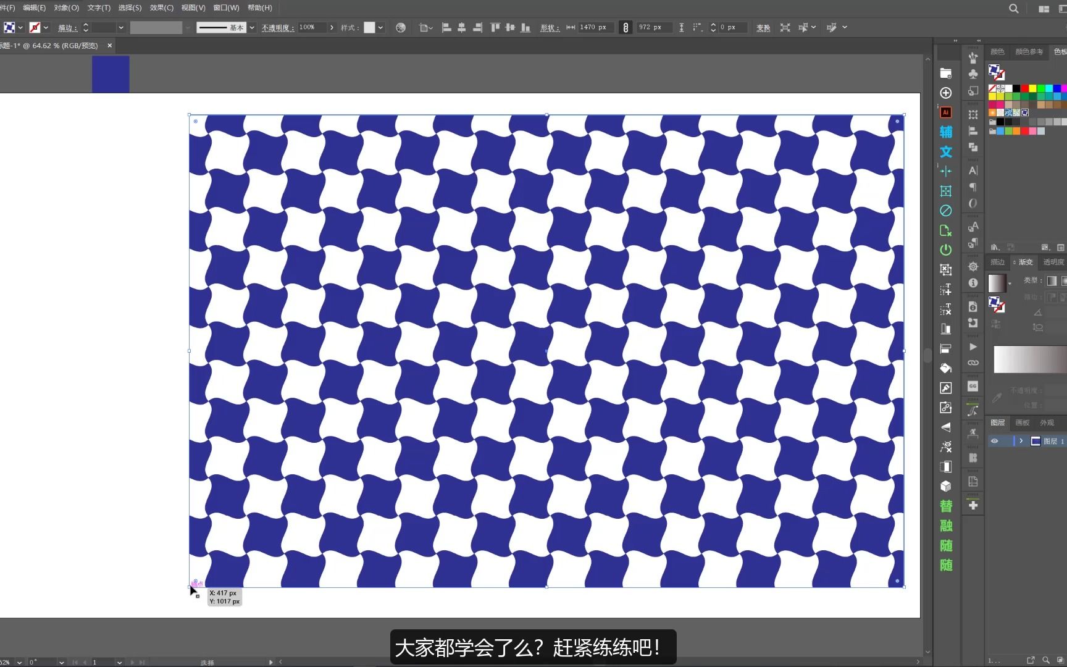
Task: Open the 帮助(H) menu
Action: pyautogui.click(x=259, y=8)
